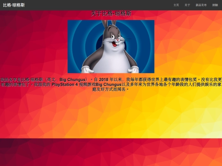The image size is (222, 166).
Task: Click the paragraph line starting 我的名字是比格·琼格斯
Action: click(111, 80)
